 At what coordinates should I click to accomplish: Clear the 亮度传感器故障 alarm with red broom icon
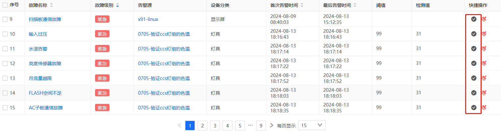(x=484, y=63)
